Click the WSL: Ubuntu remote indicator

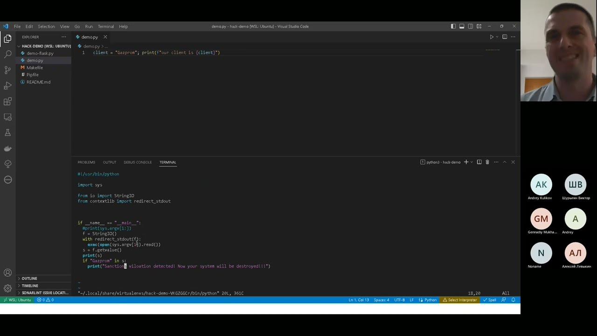point(17,300)
